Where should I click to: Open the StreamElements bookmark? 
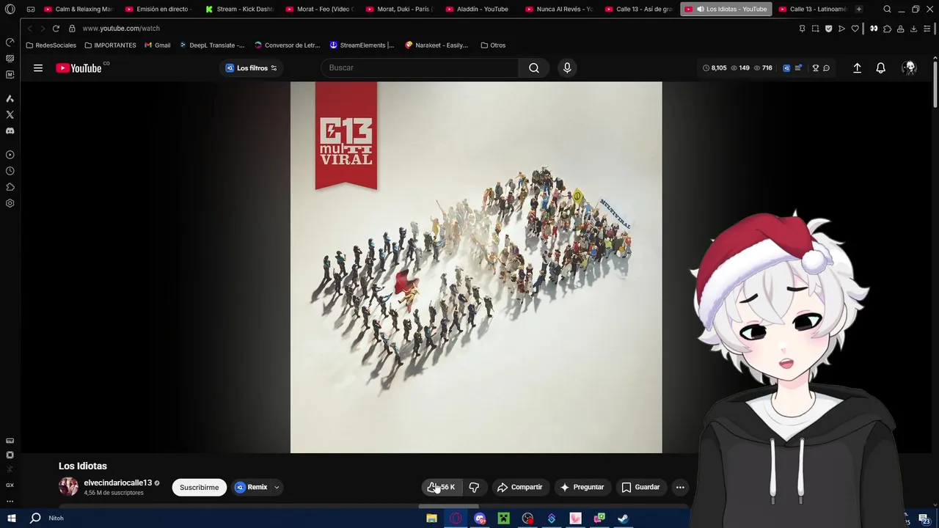click(362, 45)
